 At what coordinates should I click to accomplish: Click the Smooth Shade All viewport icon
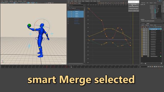28,3
